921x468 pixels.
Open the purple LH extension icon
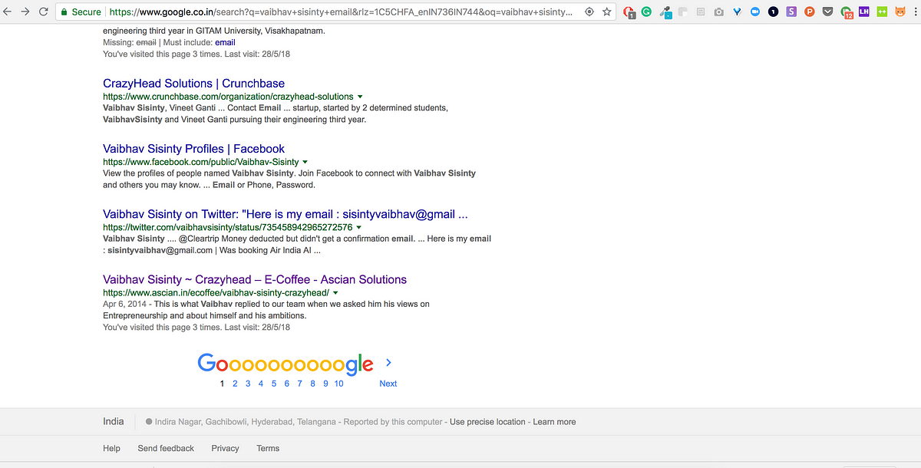tap(864, 12)
